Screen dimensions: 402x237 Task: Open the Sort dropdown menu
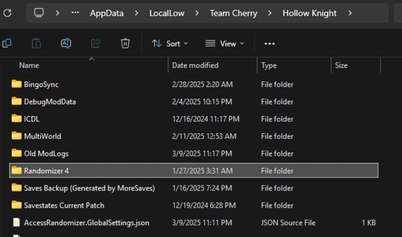pyautogui.click(x=170, y=44)
